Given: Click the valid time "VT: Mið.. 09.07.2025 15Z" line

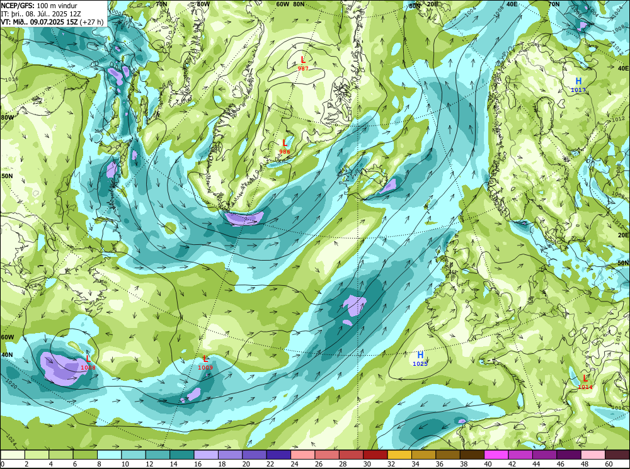Looking at the screenshot, I should point(39,21).
